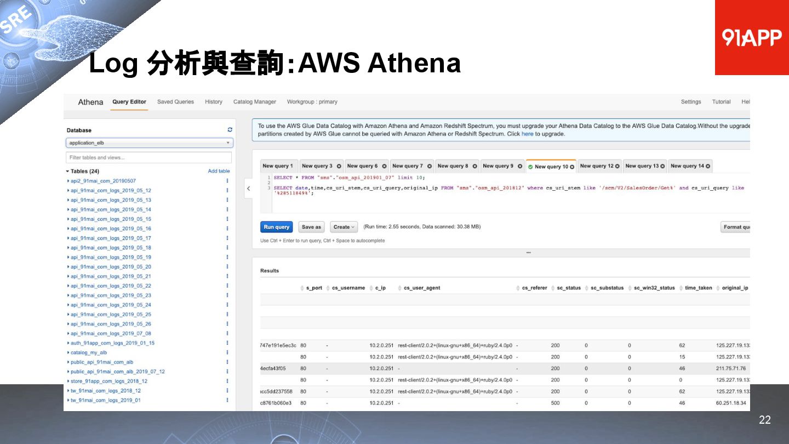Click the 60.251.18.34 original_ip cell
This screenshot has height=444, width=789.
pos(731,403)
